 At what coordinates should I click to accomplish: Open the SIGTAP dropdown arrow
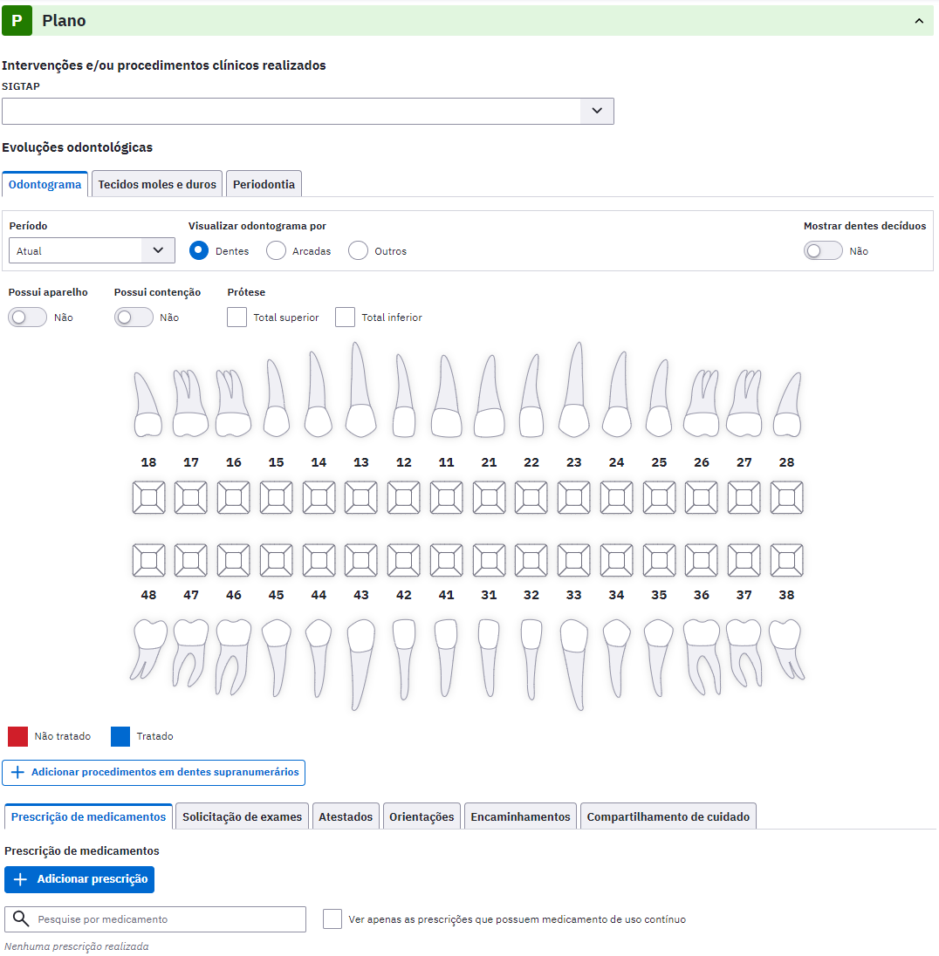tap(597, 111)
